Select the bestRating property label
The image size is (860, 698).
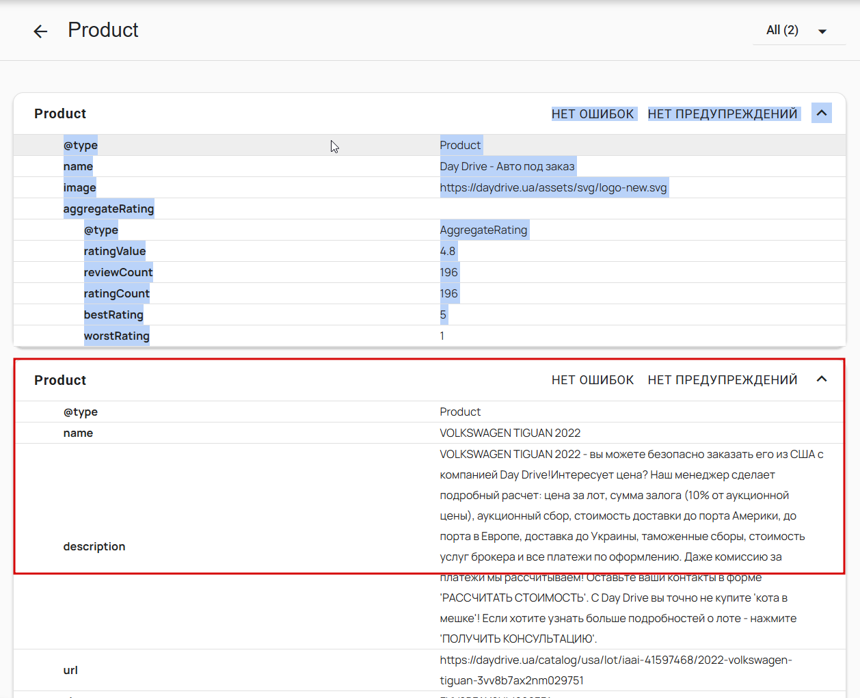pos(113,314)
